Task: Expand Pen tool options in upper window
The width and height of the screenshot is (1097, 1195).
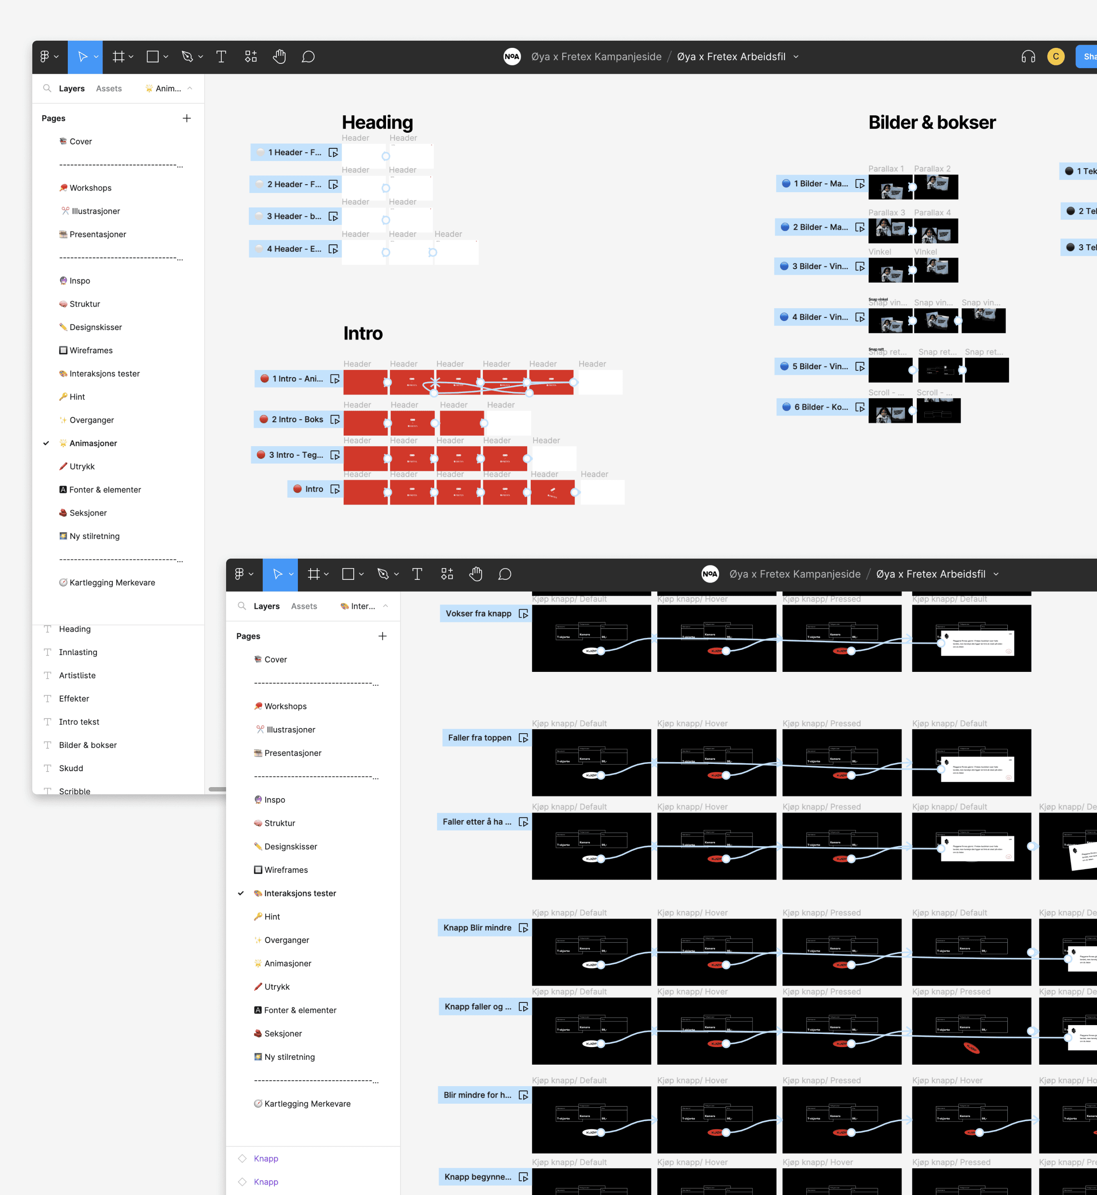Action: tap(201, 57)
